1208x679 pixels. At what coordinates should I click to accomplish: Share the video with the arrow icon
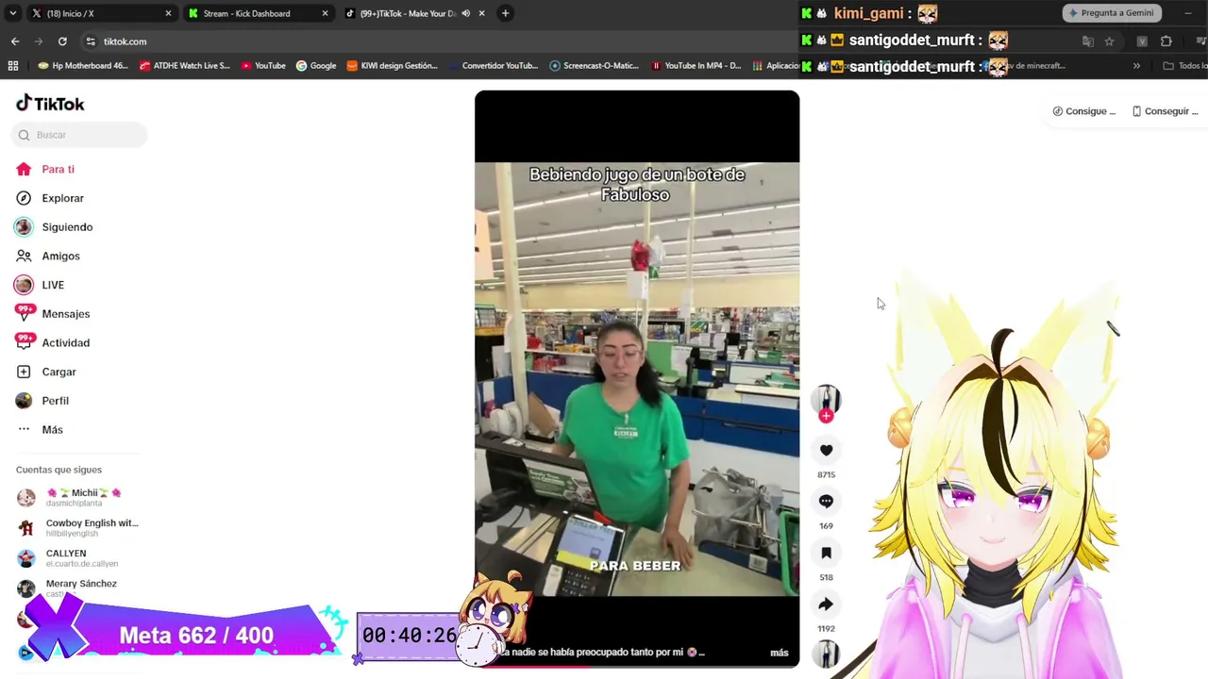tap(826, 604)
